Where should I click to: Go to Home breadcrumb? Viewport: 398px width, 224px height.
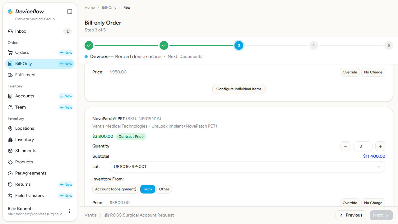(x=90, y=7)
